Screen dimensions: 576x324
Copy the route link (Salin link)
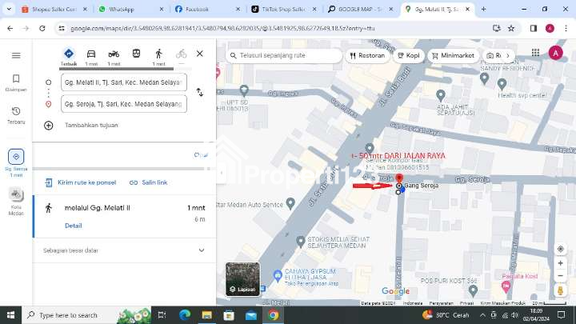[x=149, y=182]
